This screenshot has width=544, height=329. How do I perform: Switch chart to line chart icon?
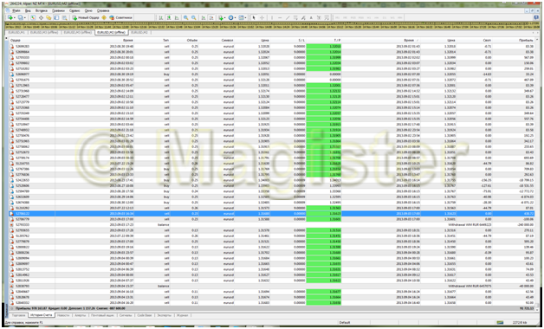(x=177, y=17)
